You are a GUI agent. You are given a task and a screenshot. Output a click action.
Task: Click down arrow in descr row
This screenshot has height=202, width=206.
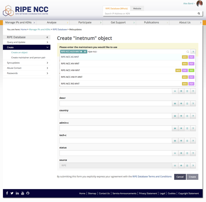175,104
